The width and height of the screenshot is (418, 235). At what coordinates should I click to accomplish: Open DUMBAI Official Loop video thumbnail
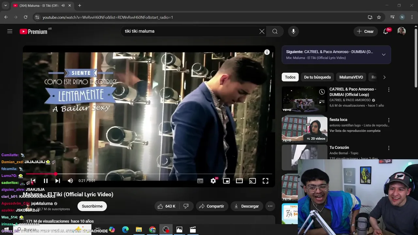[x=304, y=99]
